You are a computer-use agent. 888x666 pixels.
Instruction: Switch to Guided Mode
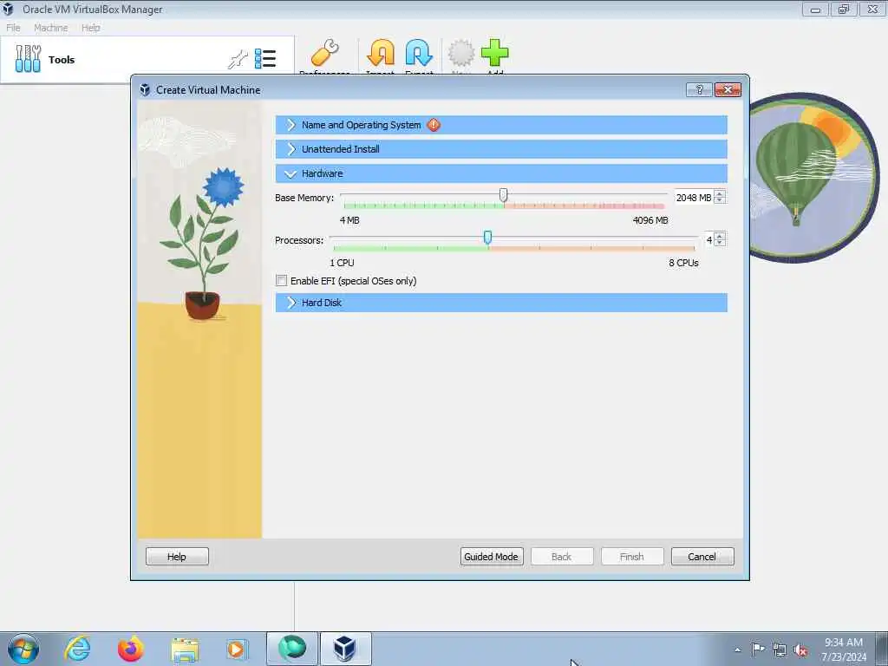(x=491, y=557)
